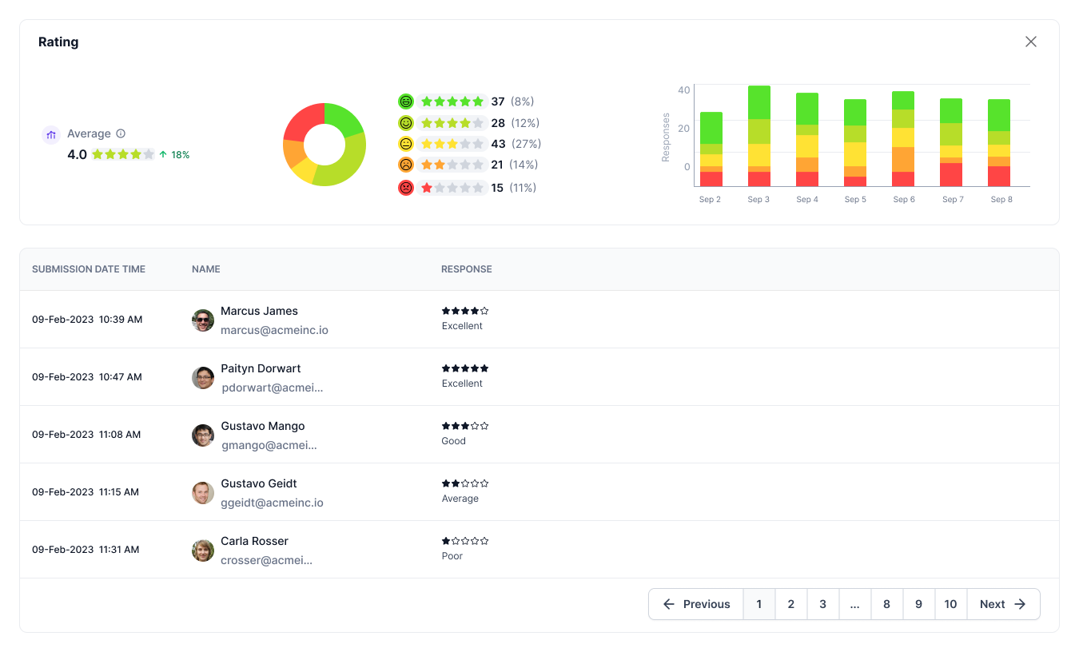Click the Sep 3 stacked bar

(758, 136)
